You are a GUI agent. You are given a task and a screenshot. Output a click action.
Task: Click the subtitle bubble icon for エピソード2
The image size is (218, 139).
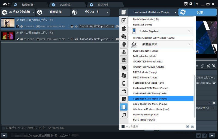pos(117,39)
